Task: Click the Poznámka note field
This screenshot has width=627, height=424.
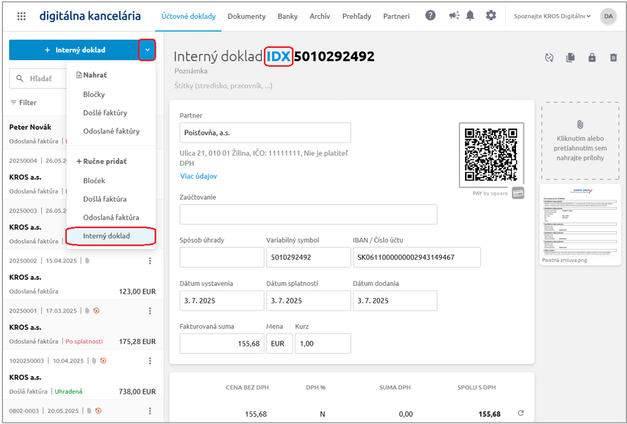Action: point(191,71)
